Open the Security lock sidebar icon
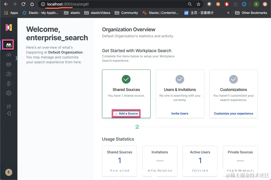Screen dimensions: 271x180 9,84
